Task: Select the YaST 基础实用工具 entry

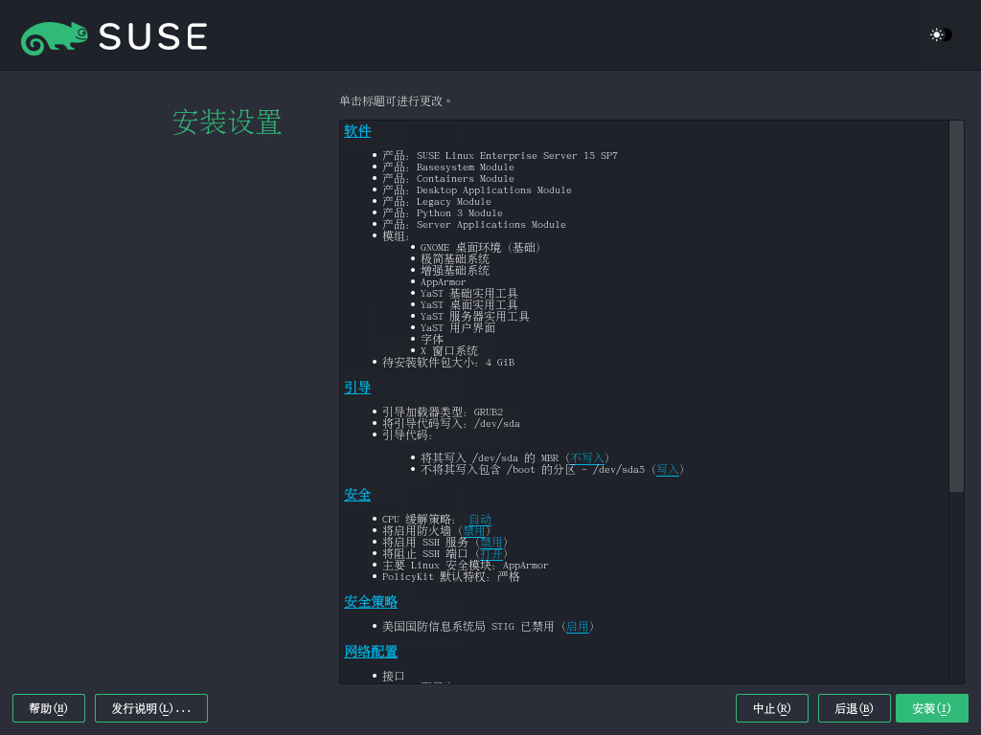Action: click(x=469, y=294)
